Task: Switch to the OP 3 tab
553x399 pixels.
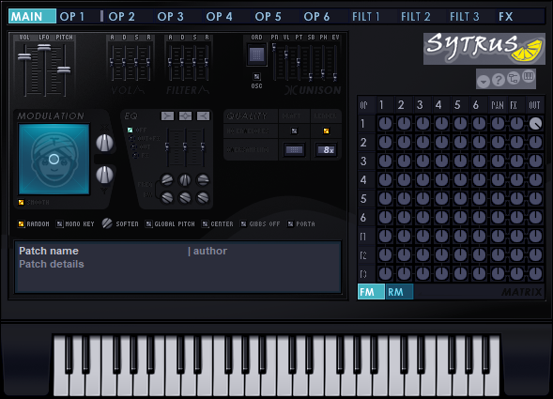Action: pos(170,17)
